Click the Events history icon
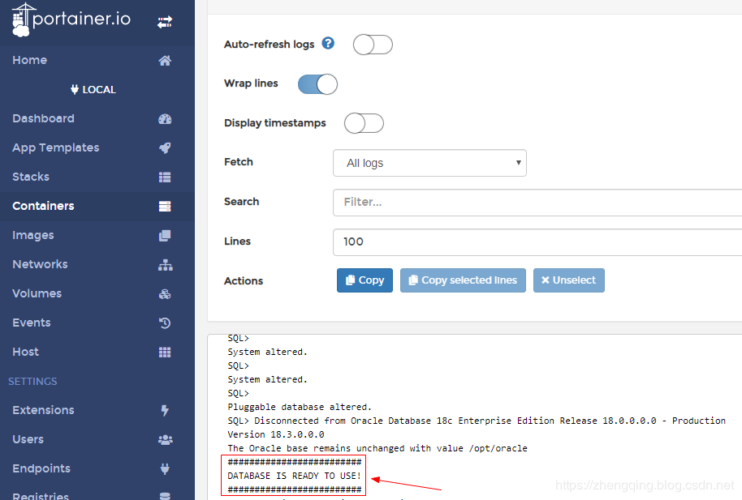 [x=165, y=323]
